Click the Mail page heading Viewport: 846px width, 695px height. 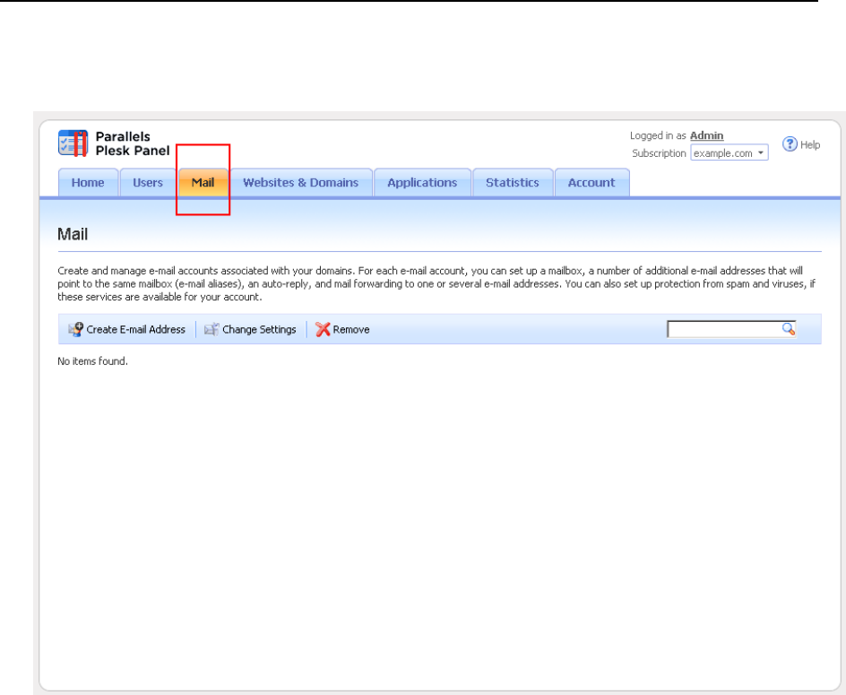coord(73,234)
